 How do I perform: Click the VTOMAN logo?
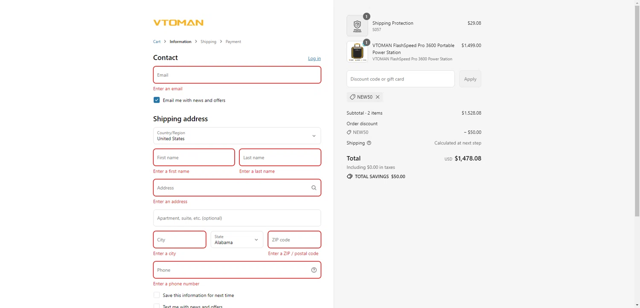(178, 23)
